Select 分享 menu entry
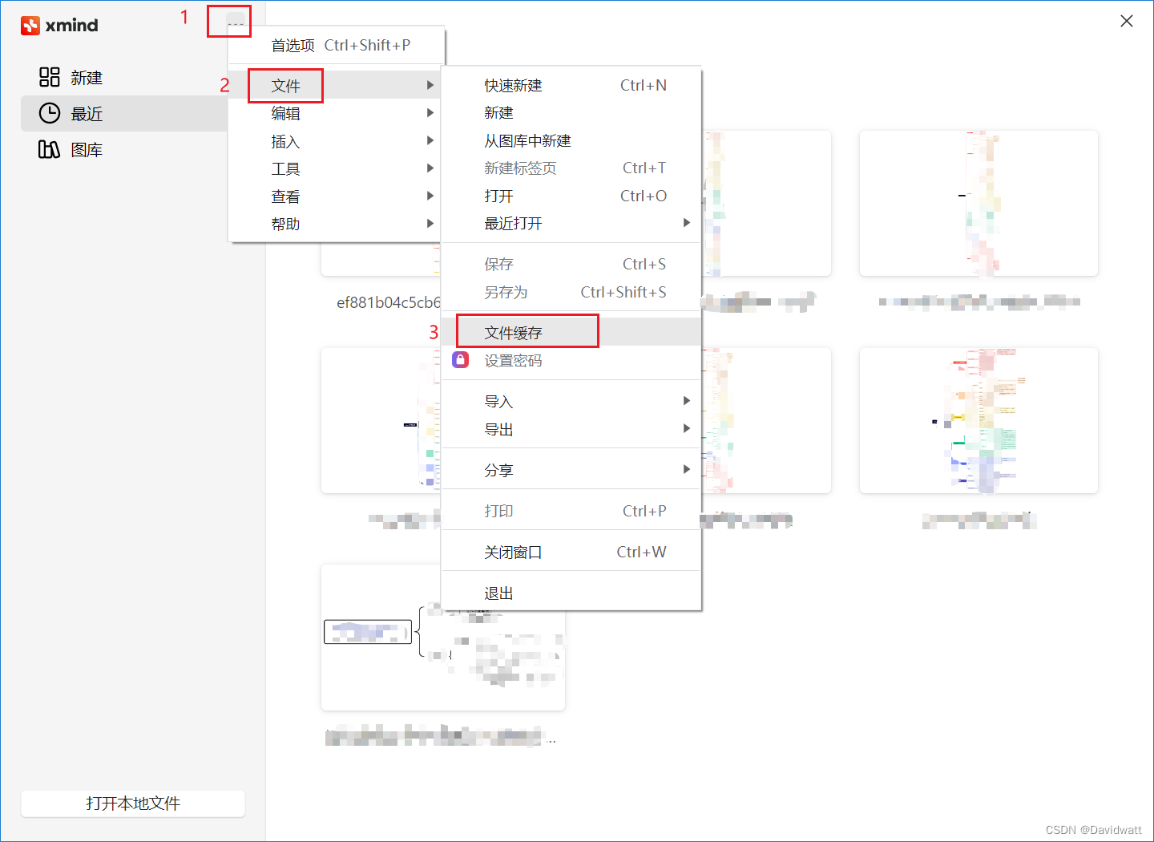The height and width of the screenshot is (842, 1154). pyautogui.click(x=571, y=470)
